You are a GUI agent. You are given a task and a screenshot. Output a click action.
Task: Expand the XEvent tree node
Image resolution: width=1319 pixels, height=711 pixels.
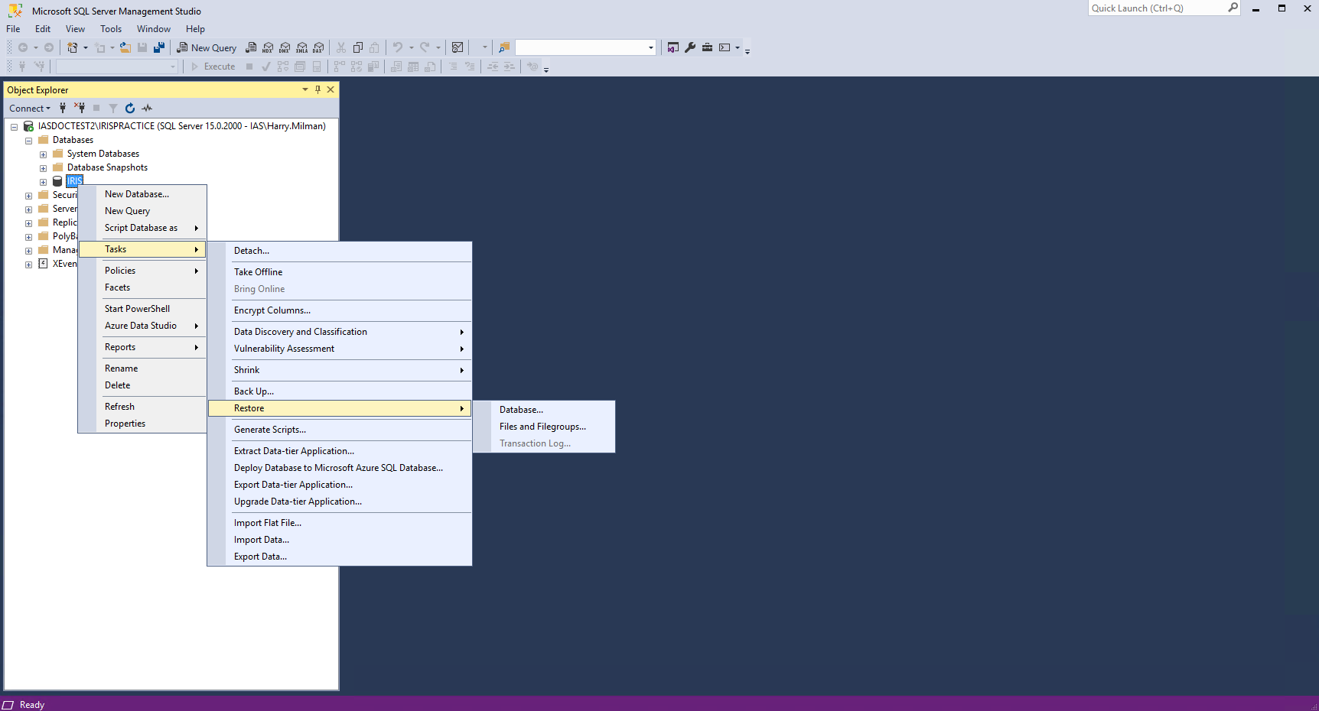pyautogui.click(x=28, y=265)
